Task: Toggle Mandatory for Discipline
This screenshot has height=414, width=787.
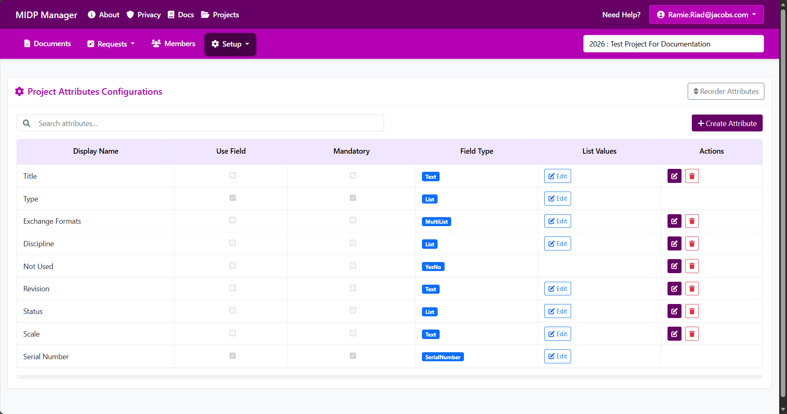Action: click(353, 243)
